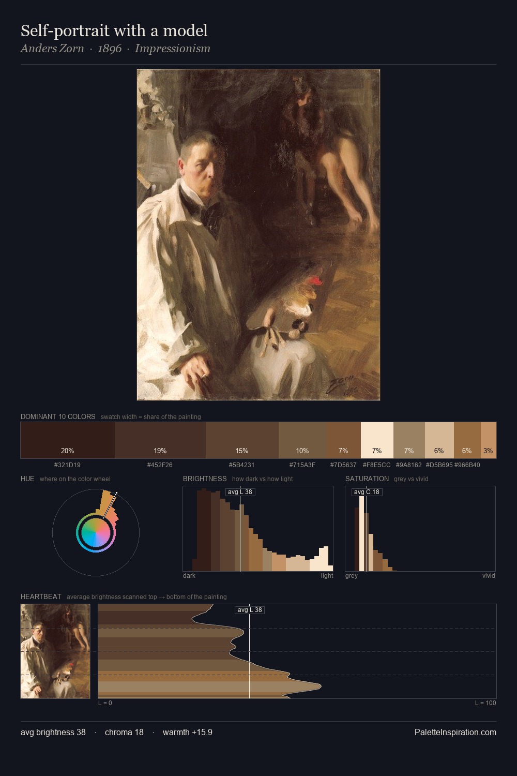
Task: Click the hex code text '#321D19'
Action: coord(67,465)
